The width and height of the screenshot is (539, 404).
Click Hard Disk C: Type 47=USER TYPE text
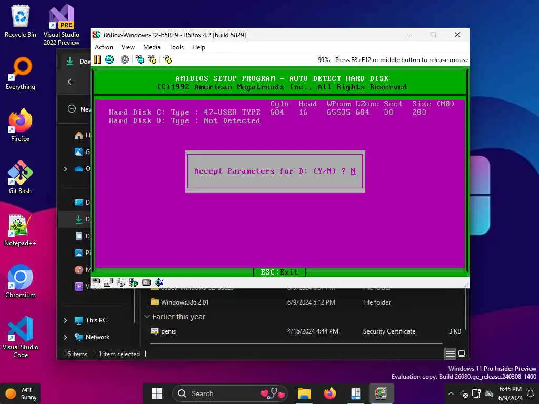tap(184, 112)
